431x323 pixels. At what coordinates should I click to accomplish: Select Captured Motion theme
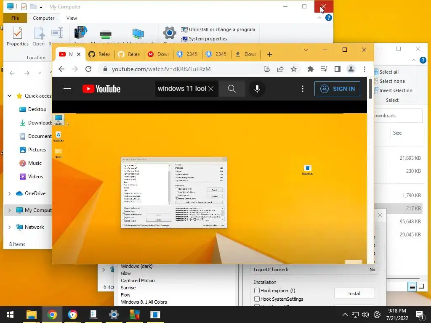138,281
